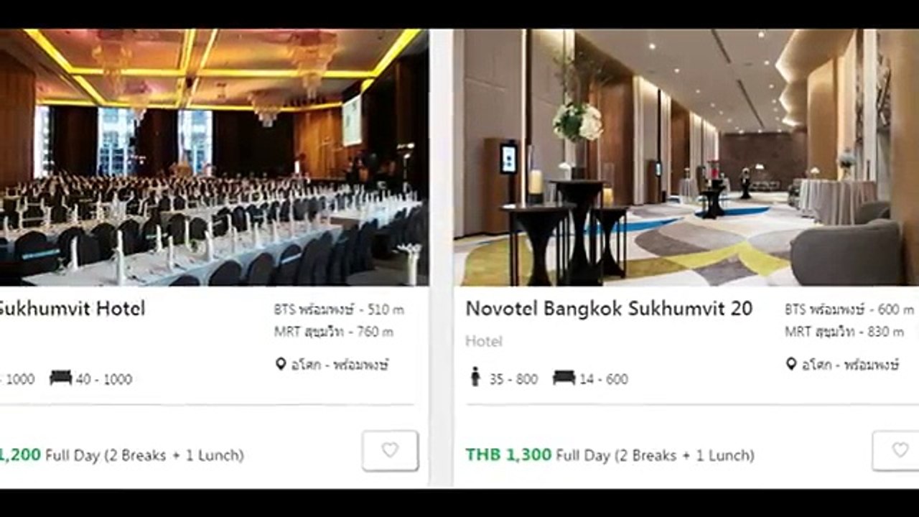Image resolution: width=919 pixels, height=517 pixels.
Task: View Sukhumvit Hotel ballroom photo
Action: pos(214,157)
